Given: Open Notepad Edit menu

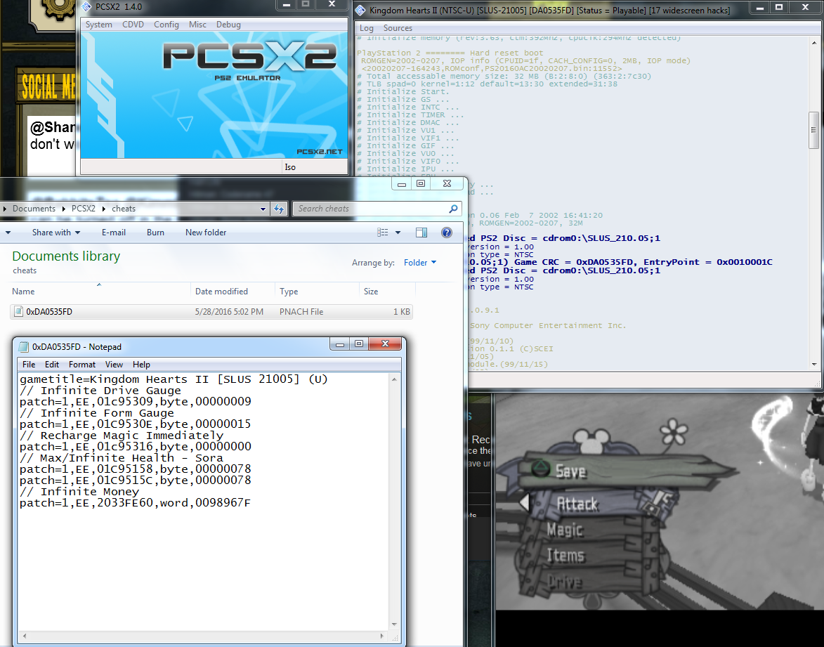Looking at the screenshot, I should pyautogui.click(x=51, y=364).
